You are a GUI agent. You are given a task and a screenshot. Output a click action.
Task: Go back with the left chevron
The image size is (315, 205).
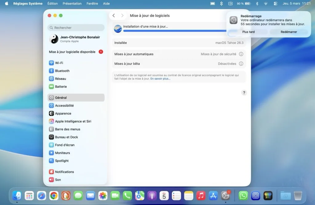click(x=114, y=15)
